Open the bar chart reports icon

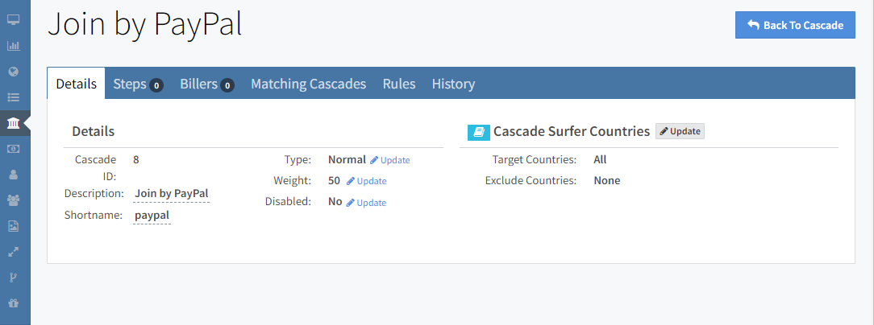tap(13, 45)
